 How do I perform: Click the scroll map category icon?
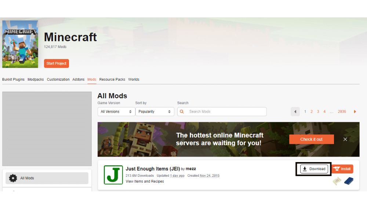click(337, 181)
